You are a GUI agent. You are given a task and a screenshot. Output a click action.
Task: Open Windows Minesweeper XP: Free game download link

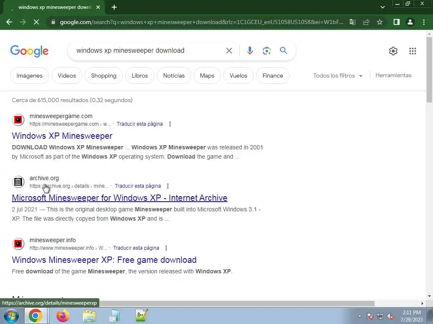[104, 260]
